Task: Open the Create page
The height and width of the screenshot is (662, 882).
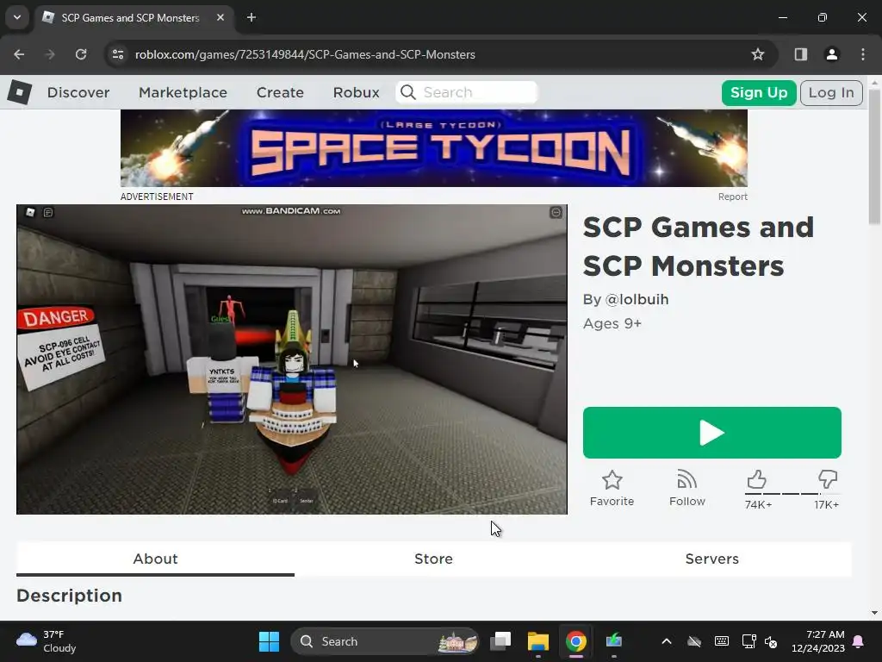Action: [x=280, y=92]
